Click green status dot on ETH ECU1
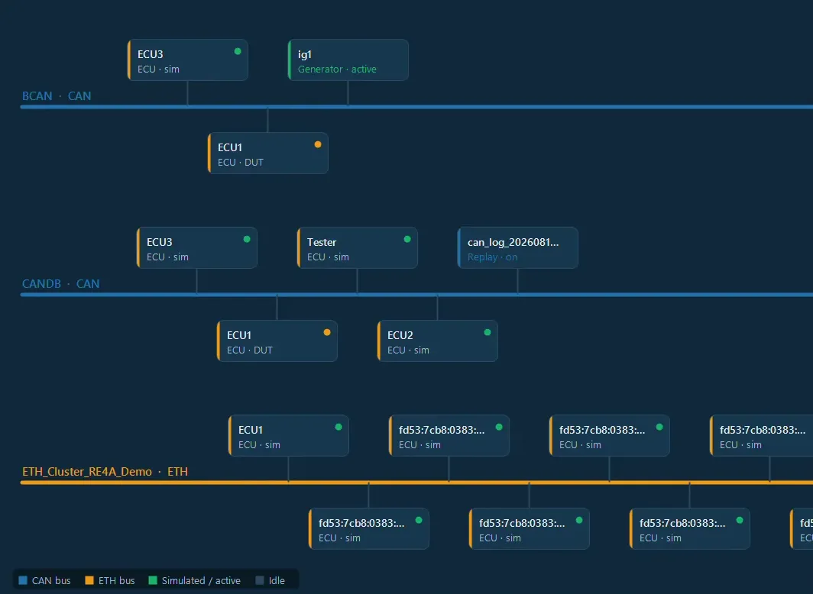The height and width of the screenshot is (594, 813). [x=338, y=428]
